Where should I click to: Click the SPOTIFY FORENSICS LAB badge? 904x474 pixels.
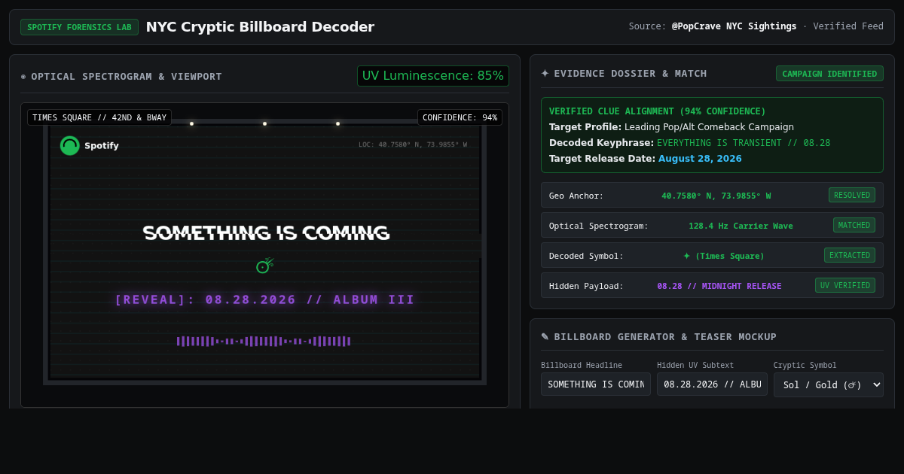(x=79, y=27)
